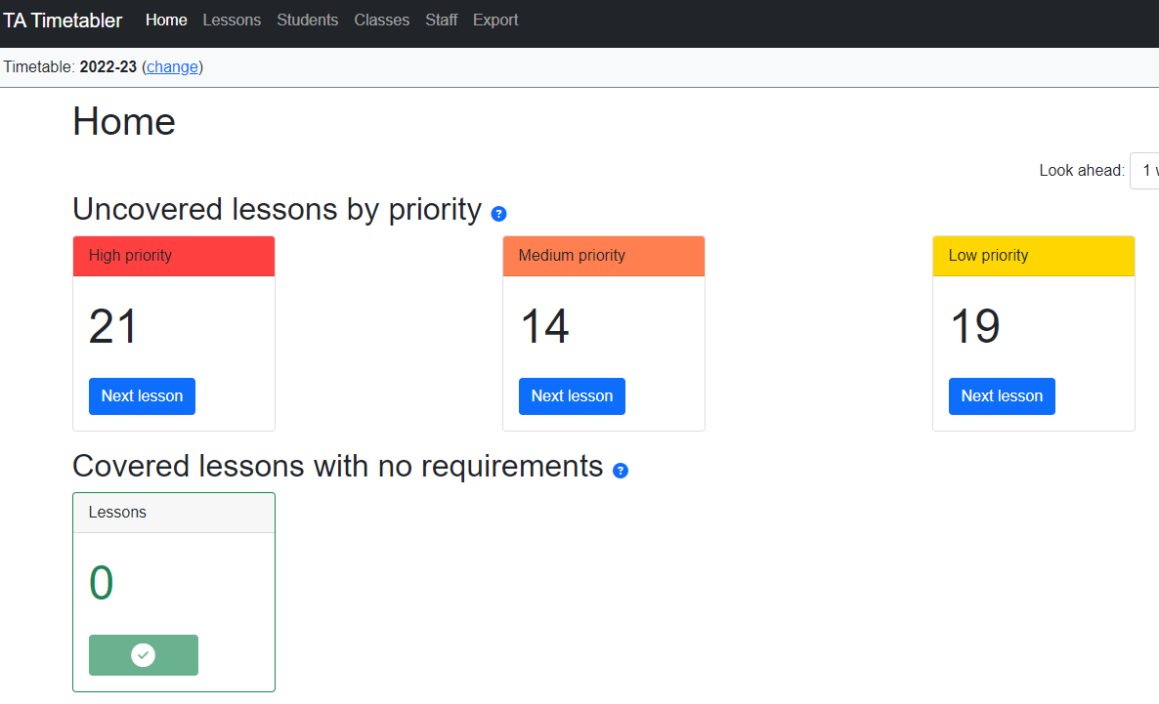Select Export in the navigation bar
The width and height of the screenshot is (1159, 704).
pyautogui.click(x=495, y=21)
